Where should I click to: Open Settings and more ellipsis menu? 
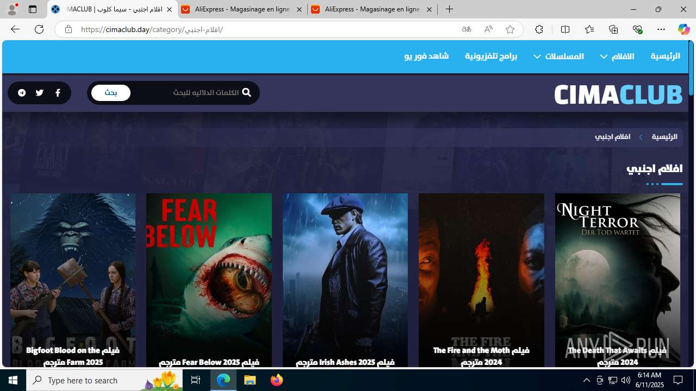coord(661,29)
